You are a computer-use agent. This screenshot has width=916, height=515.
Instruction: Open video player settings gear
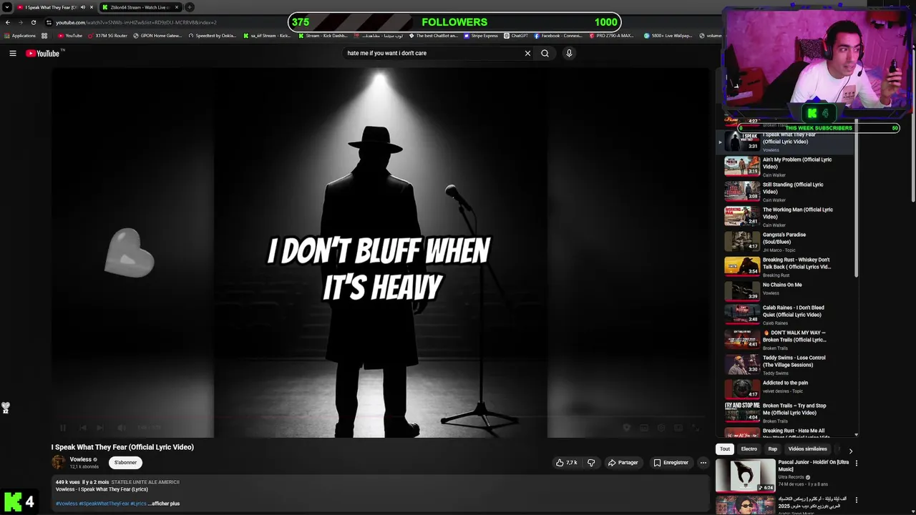[661, 428]
